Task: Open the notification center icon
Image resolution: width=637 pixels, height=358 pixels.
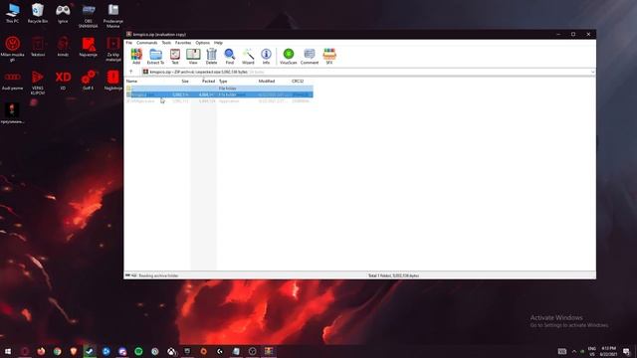Action: tap(626, 351)
